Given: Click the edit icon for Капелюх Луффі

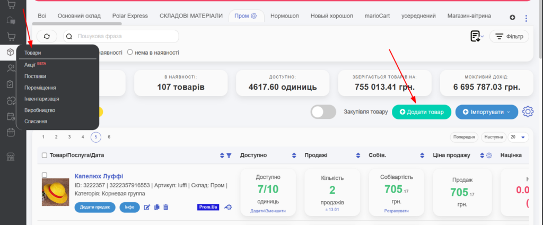Looking at the screenshot, I should tap(147, 207).
